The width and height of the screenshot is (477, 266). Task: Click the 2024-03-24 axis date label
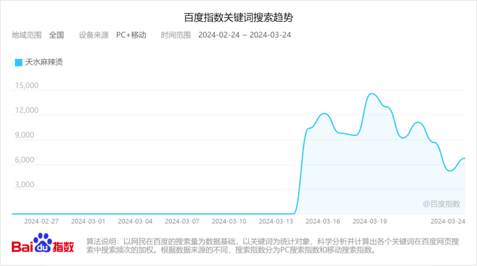tap(448, 221)
